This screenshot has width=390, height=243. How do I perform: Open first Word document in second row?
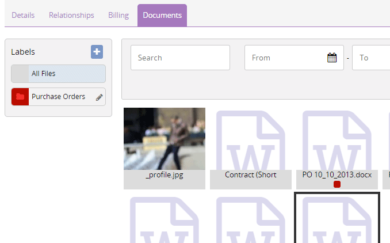coord(164,222)
